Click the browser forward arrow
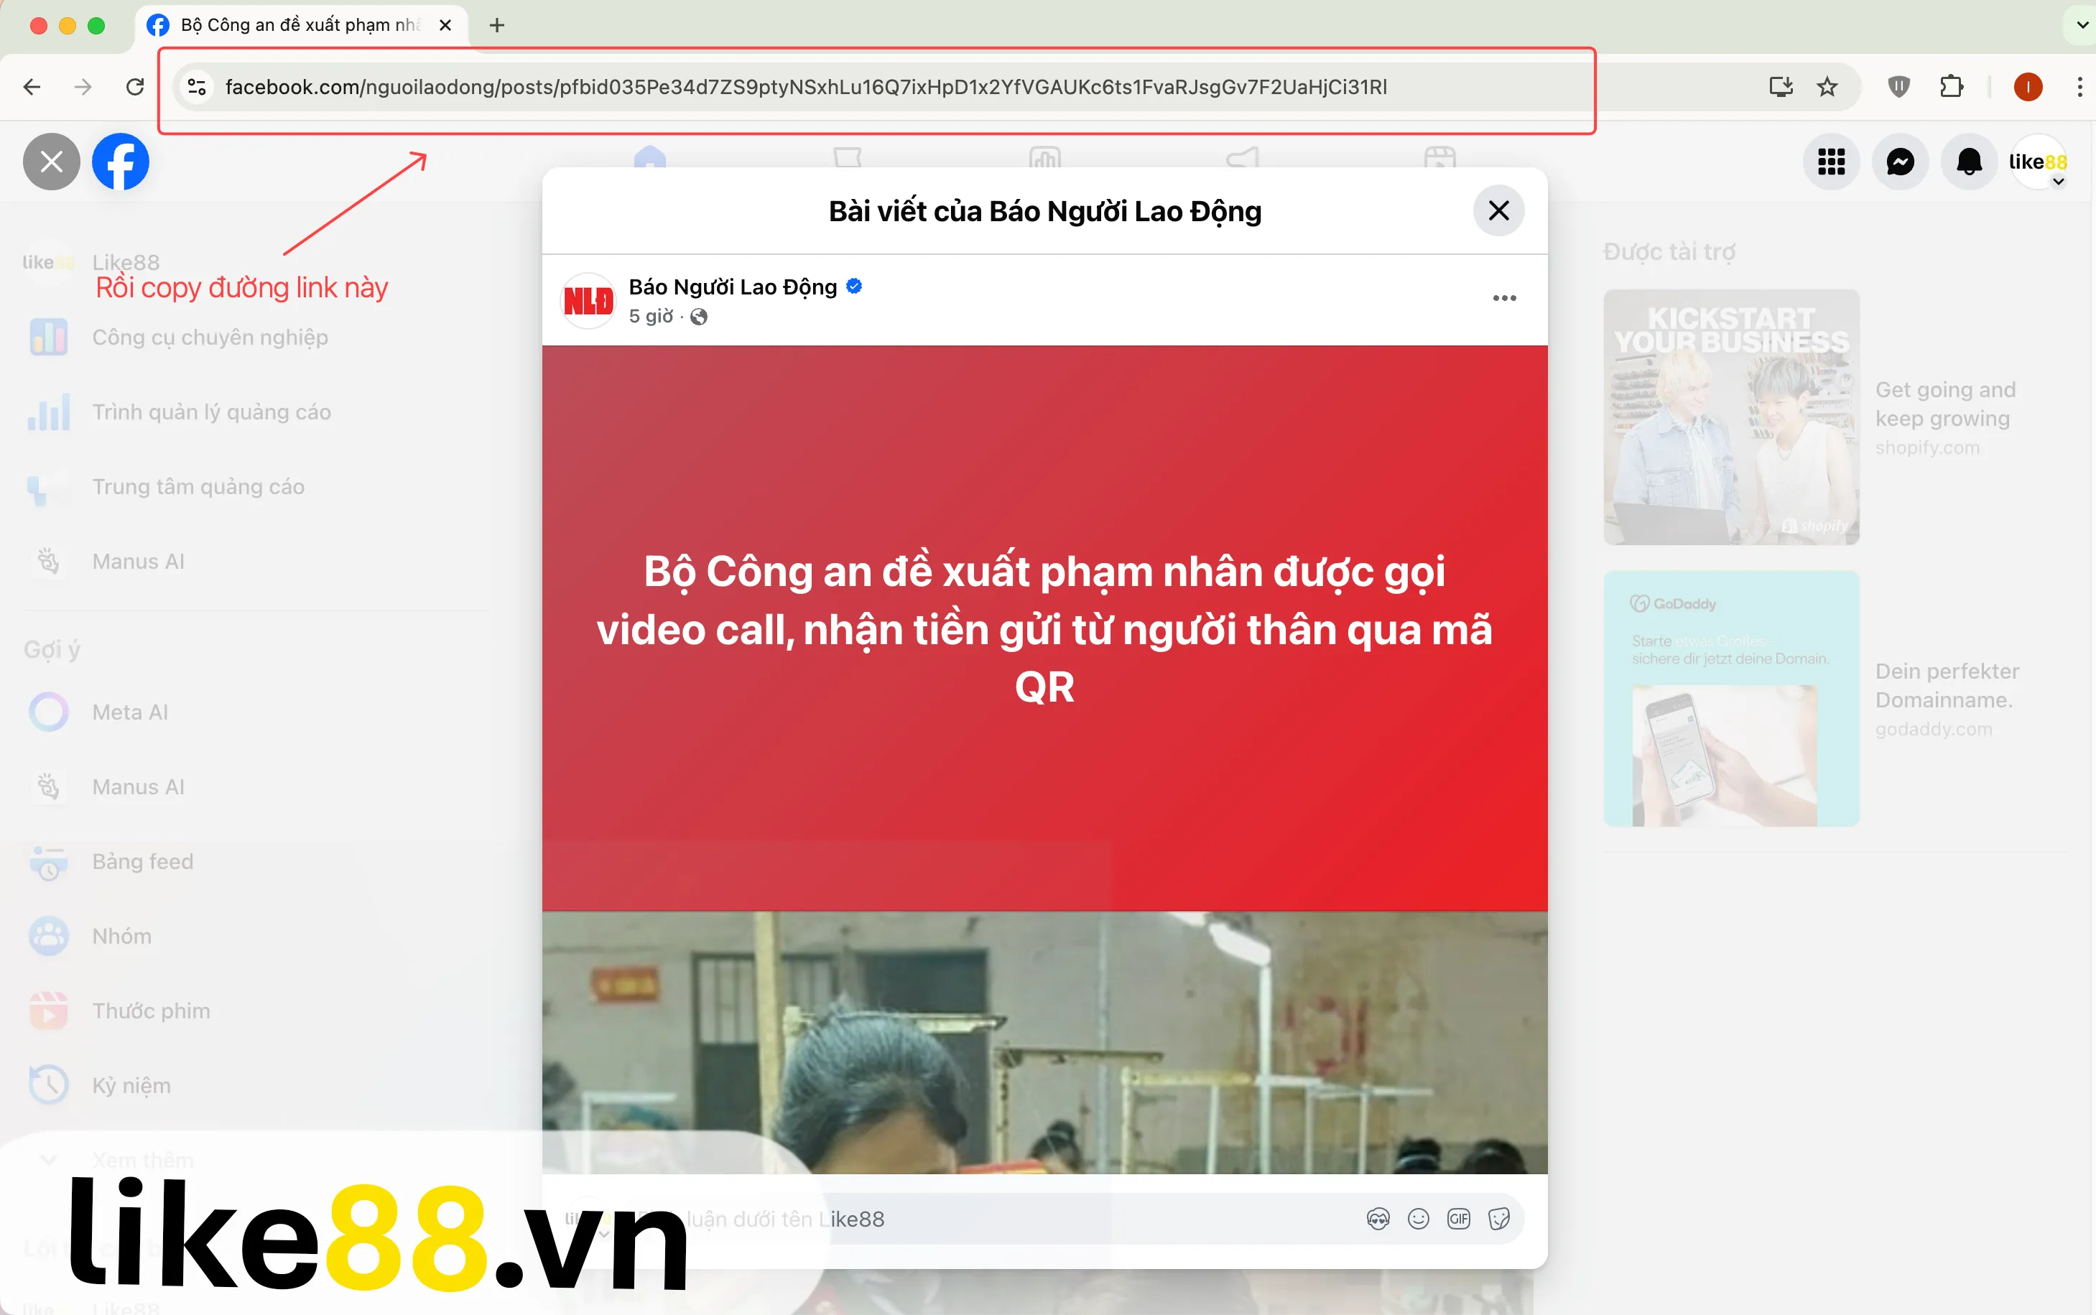Screen dimensions: 2096x1315 [83, 87]
